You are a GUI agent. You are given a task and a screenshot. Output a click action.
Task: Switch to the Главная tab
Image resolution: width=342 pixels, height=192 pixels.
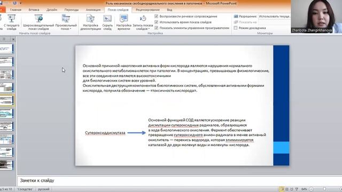point(15,10)
